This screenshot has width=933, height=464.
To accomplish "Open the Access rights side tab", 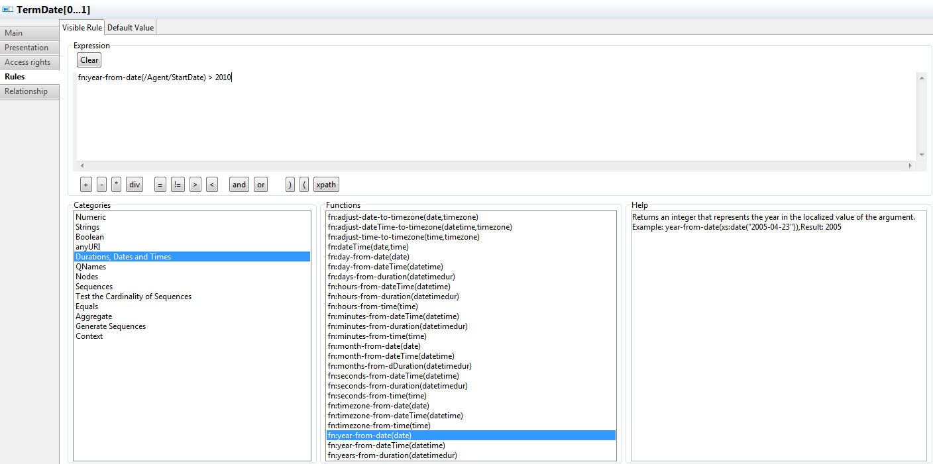I will 28,62.
